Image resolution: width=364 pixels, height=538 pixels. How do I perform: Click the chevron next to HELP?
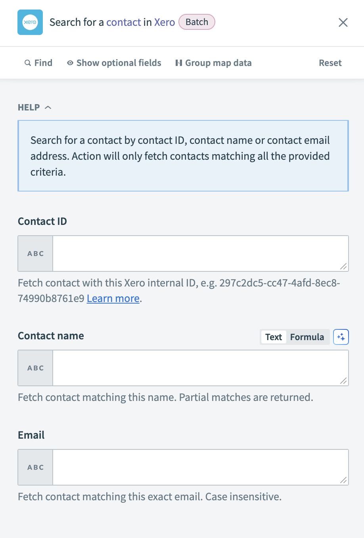pos(48,107)
